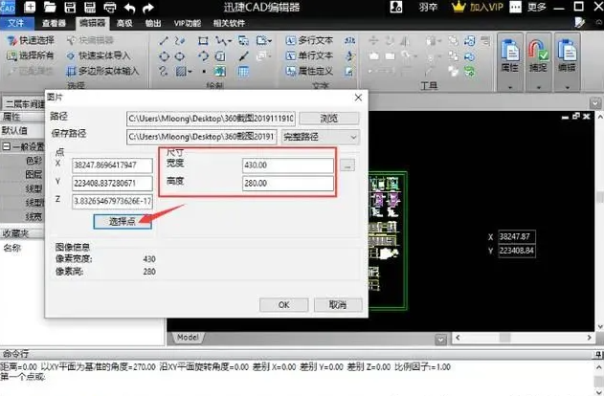This screenshot has width=604, height=396.
Task: Select the Model tab below drawing
Action: point(188,337)
